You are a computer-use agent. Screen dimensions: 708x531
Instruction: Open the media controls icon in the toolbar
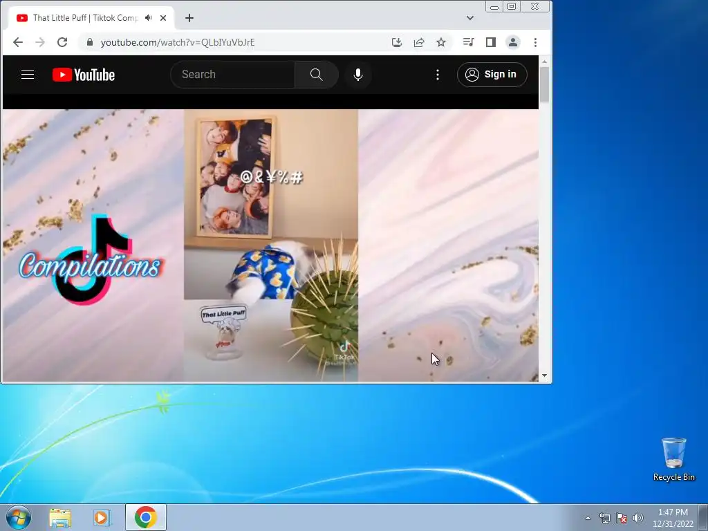pos(468,42)
